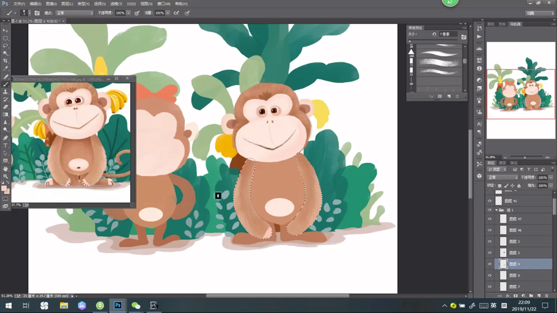The image size is (557, 313).
Task: Add layer style fx button
Action: click(508, 296)
